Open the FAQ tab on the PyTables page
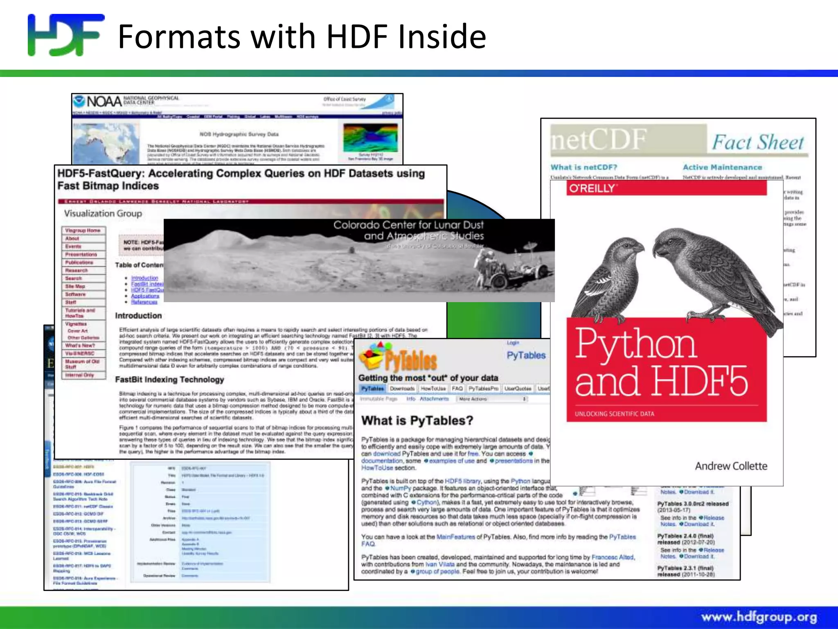The image size is (838, 629). (x=457, y=388)
